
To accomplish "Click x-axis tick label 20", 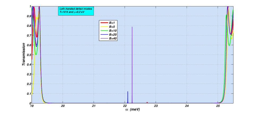I will pos(63,106).
